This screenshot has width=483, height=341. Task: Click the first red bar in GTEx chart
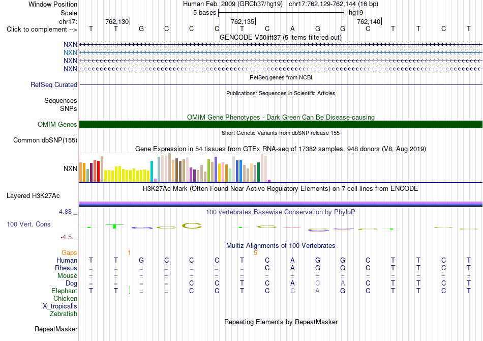click(x=95, y=171)
